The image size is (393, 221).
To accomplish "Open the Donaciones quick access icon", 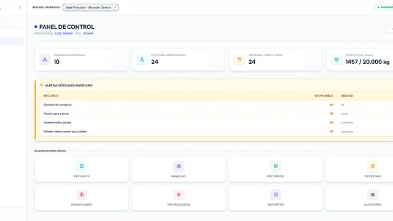I will pos(82,195).
